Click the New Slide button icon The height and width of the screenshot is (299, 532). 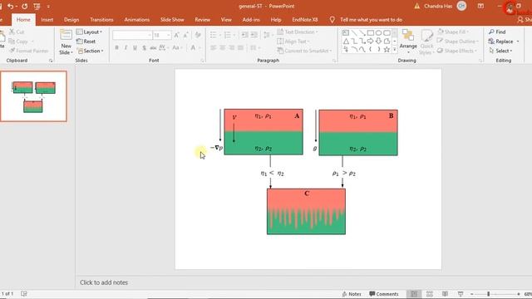(66, 35)
